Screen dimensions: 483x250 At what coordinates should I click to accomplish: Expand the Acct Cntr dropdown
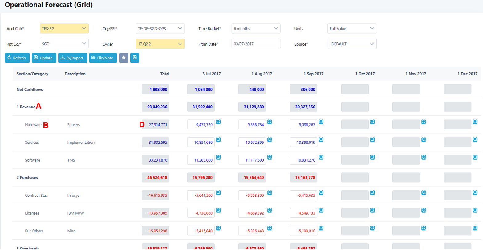click(64, 29)
